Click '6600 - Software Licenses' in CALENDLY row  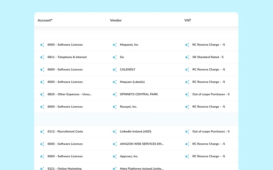(x=65, y=69)
